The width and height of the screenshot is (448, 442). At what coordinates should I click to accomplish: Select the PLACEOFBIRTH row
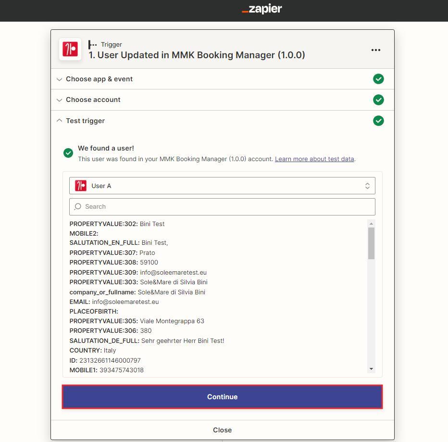94,311
